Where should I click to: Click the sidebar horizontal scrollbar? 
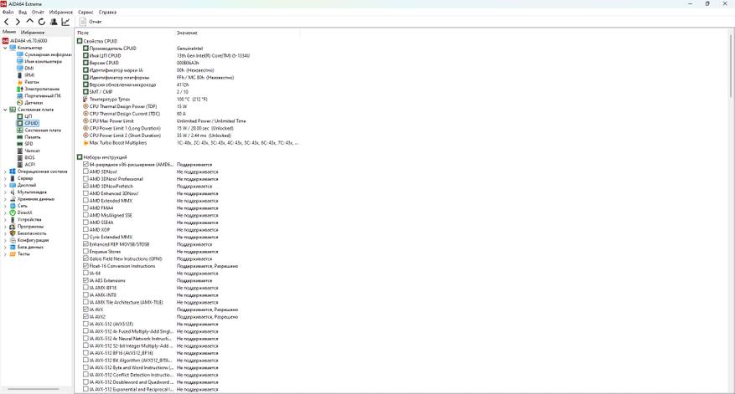34,389
